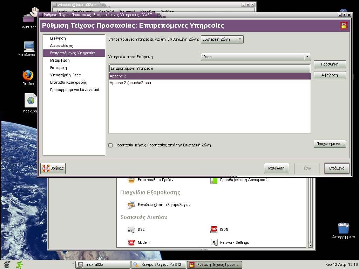Screen dimensions: 359x269
Task: Toggle Προστασία Τείχους Προστασίας από Εσωτερική Ζώνη checkbox
Action: coord(110,145)
